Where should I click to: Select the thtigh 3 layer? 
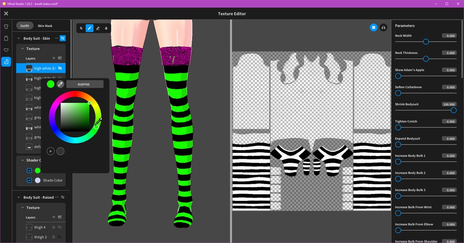41,237
